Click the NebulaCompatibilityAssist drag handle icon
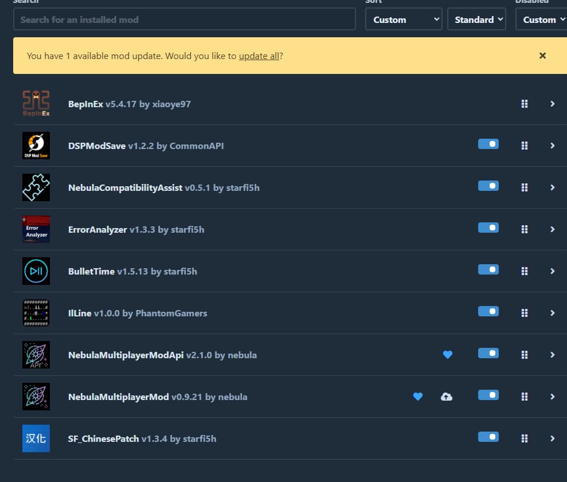The height and width of the screenshot is (482, 567). coord(525,187)
